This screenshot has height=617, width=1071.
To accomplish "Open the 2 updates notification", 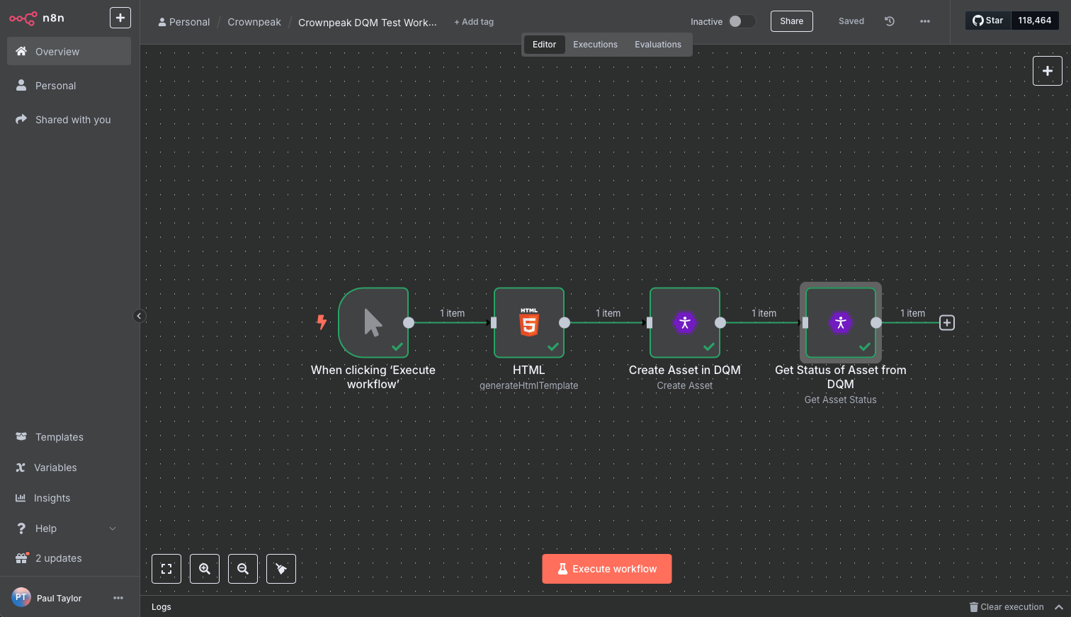I will coord(69,558).
